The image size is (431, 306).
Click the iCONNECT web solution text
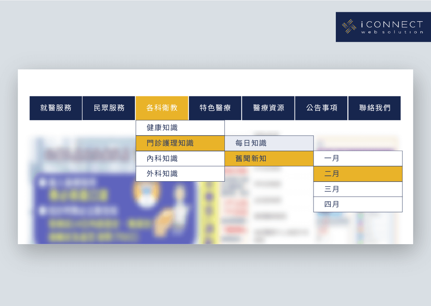(x=392, y=27)
